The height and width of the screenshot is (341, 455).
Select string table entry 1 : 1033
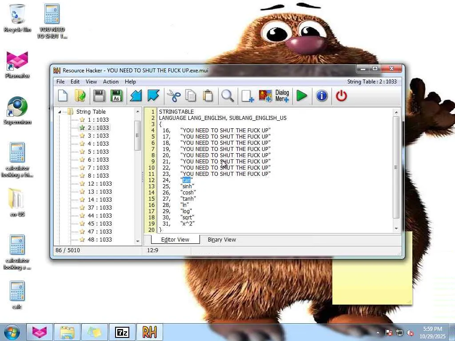tap(98, 120)
